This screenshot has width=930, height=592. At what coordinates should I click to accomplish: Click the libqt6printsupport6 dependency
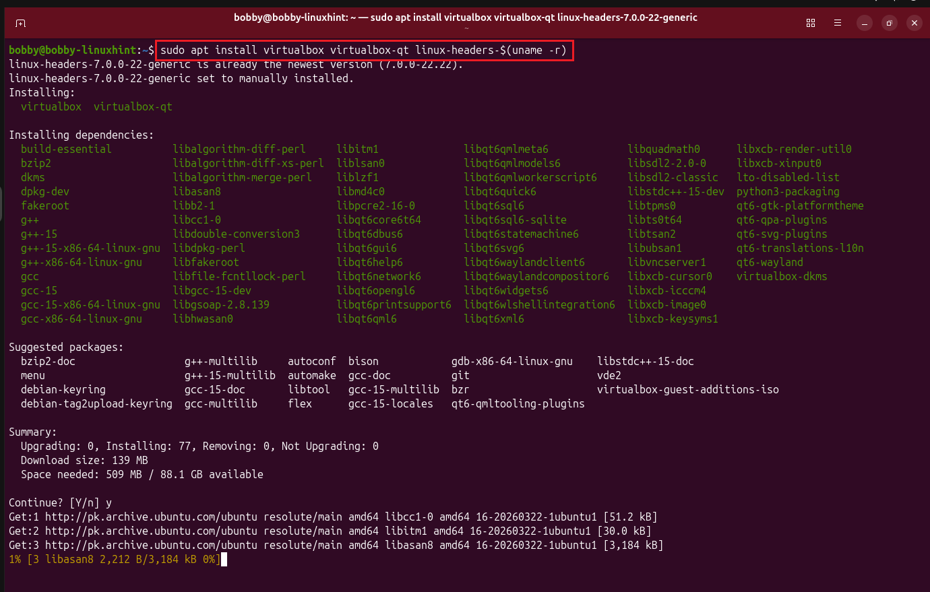pos(394,304)
